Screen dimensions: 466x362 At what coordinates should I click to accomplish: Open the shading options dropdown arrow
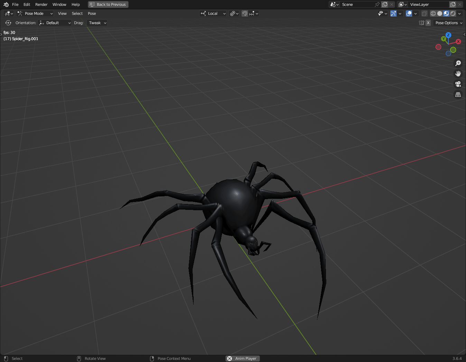(x=459, y=13)
